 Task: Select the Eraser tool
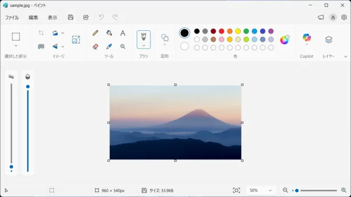(96, 46)
